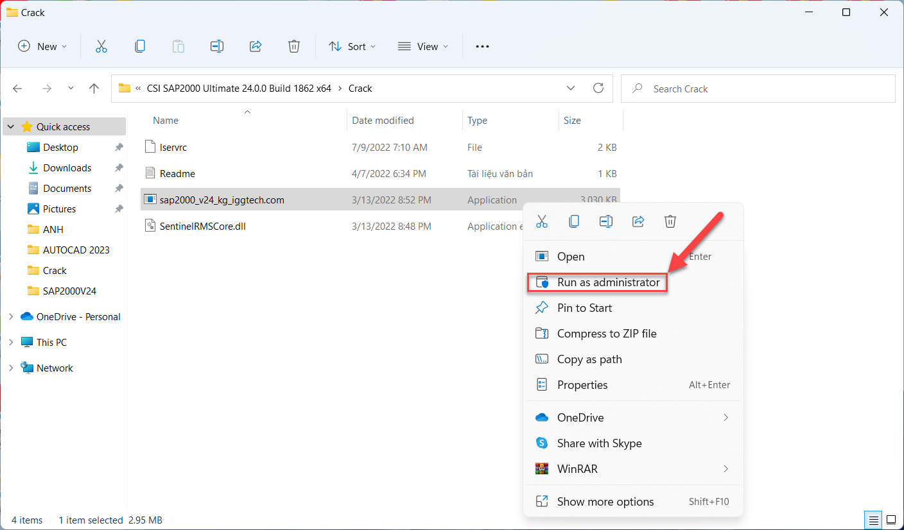
Task: Navigate to CSI SAP2000 Ultimate breadcrumb folder
Action: point(239,89)
